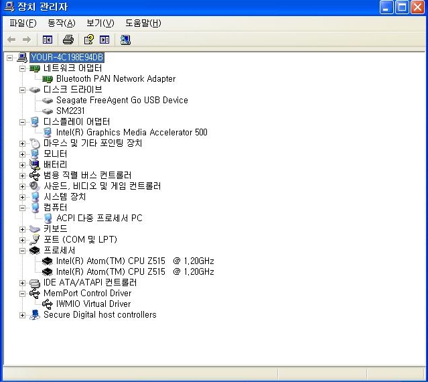The width and height of the screenshot is (428, 382).
Task: Open the 보기(V) menu
Action: pyautogui.click(x=100, y=23)
